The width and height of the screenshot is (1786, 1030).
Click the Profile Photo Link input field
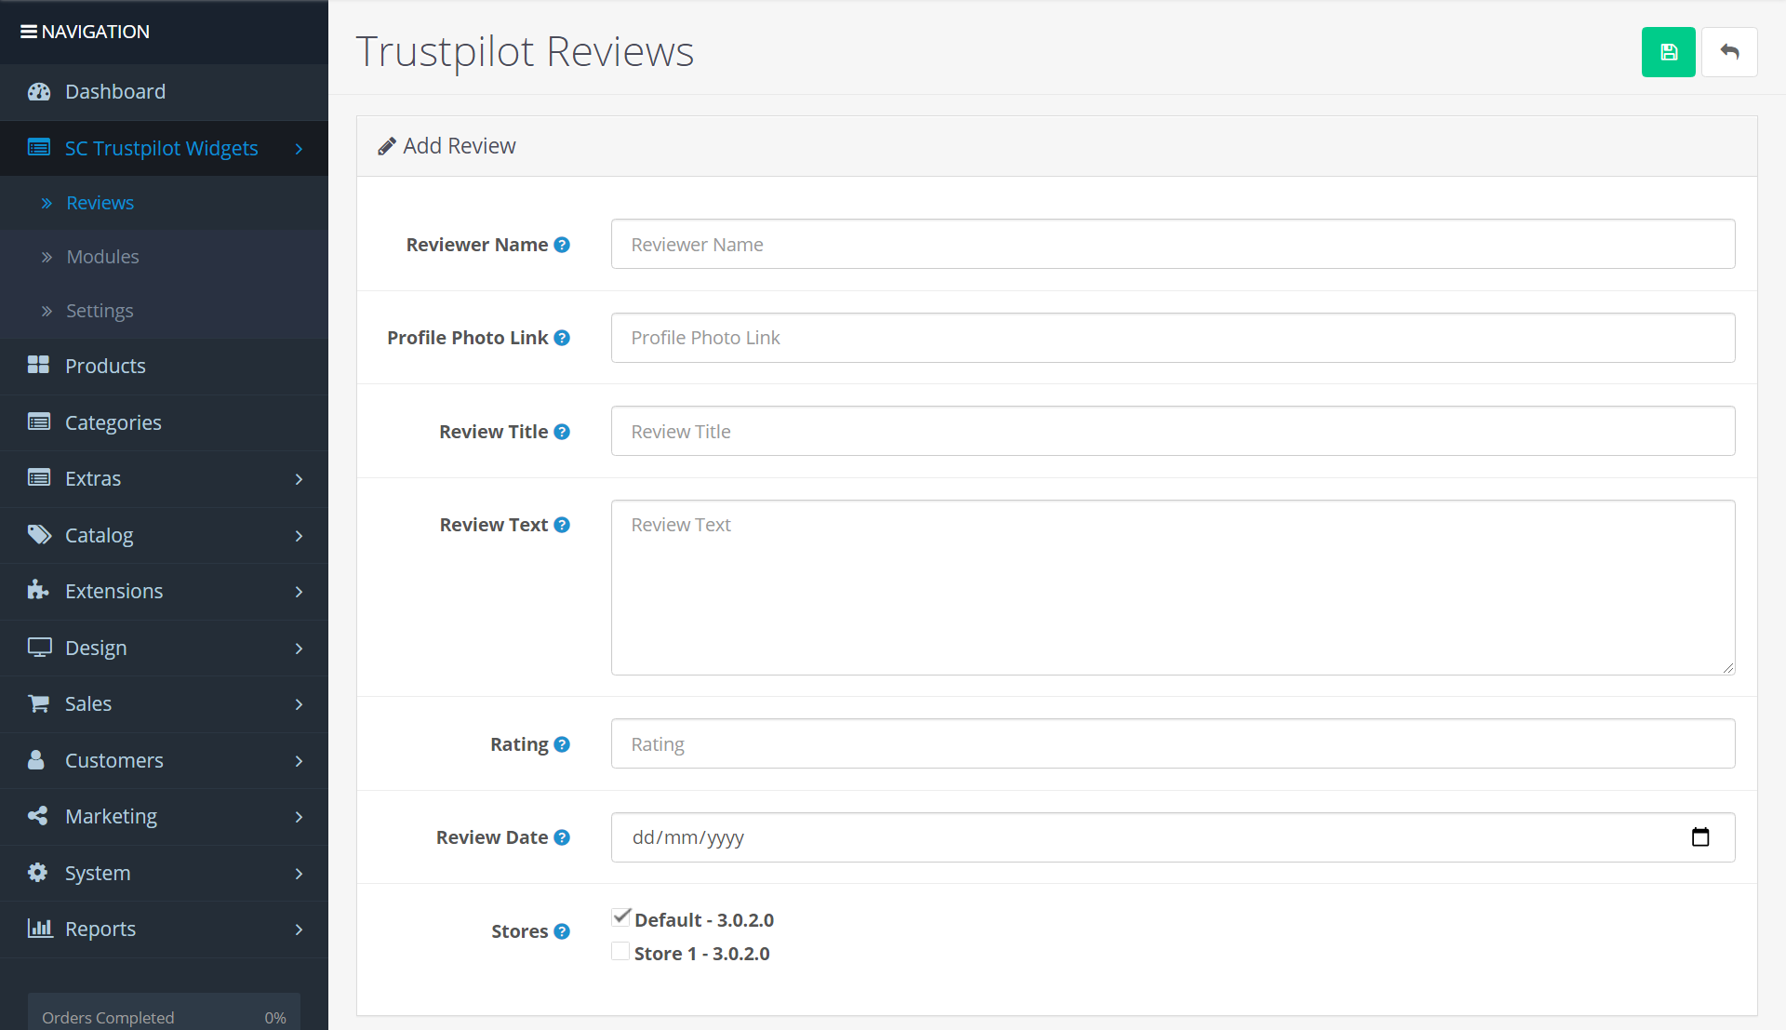click(1172, 338)
